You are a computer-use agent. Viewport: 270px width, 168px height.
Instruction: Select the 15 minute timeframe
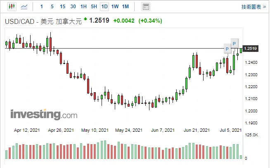(x=62, y=7)
